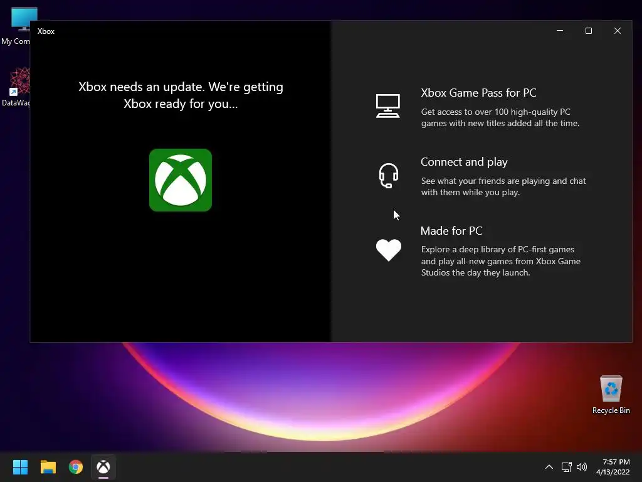Click the PC monitor Game Pass icon
Screen dimensions: 642x482
click(x=387, y=106)
